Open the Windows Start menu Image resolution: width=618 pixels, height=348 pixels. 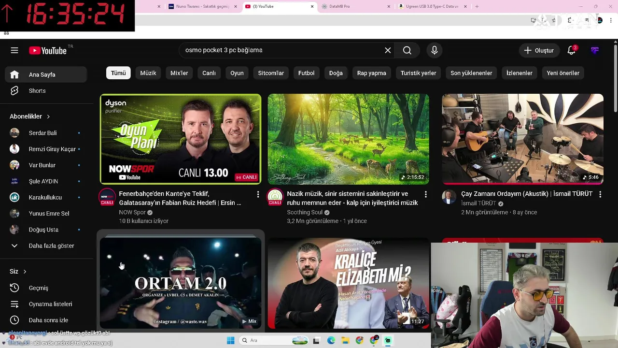(230, 341)
